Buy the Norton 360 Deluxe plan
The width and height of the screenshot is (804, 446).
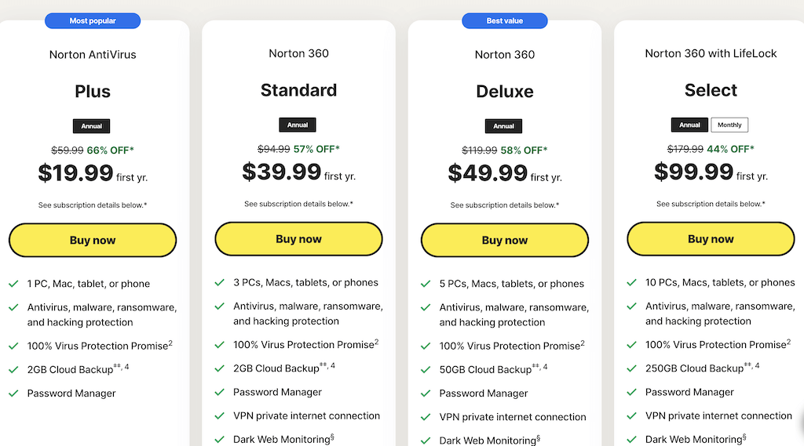click(505, 241)
